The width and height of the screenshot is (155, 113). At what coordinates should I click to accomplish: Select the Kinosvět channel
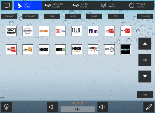pos(126,50)
